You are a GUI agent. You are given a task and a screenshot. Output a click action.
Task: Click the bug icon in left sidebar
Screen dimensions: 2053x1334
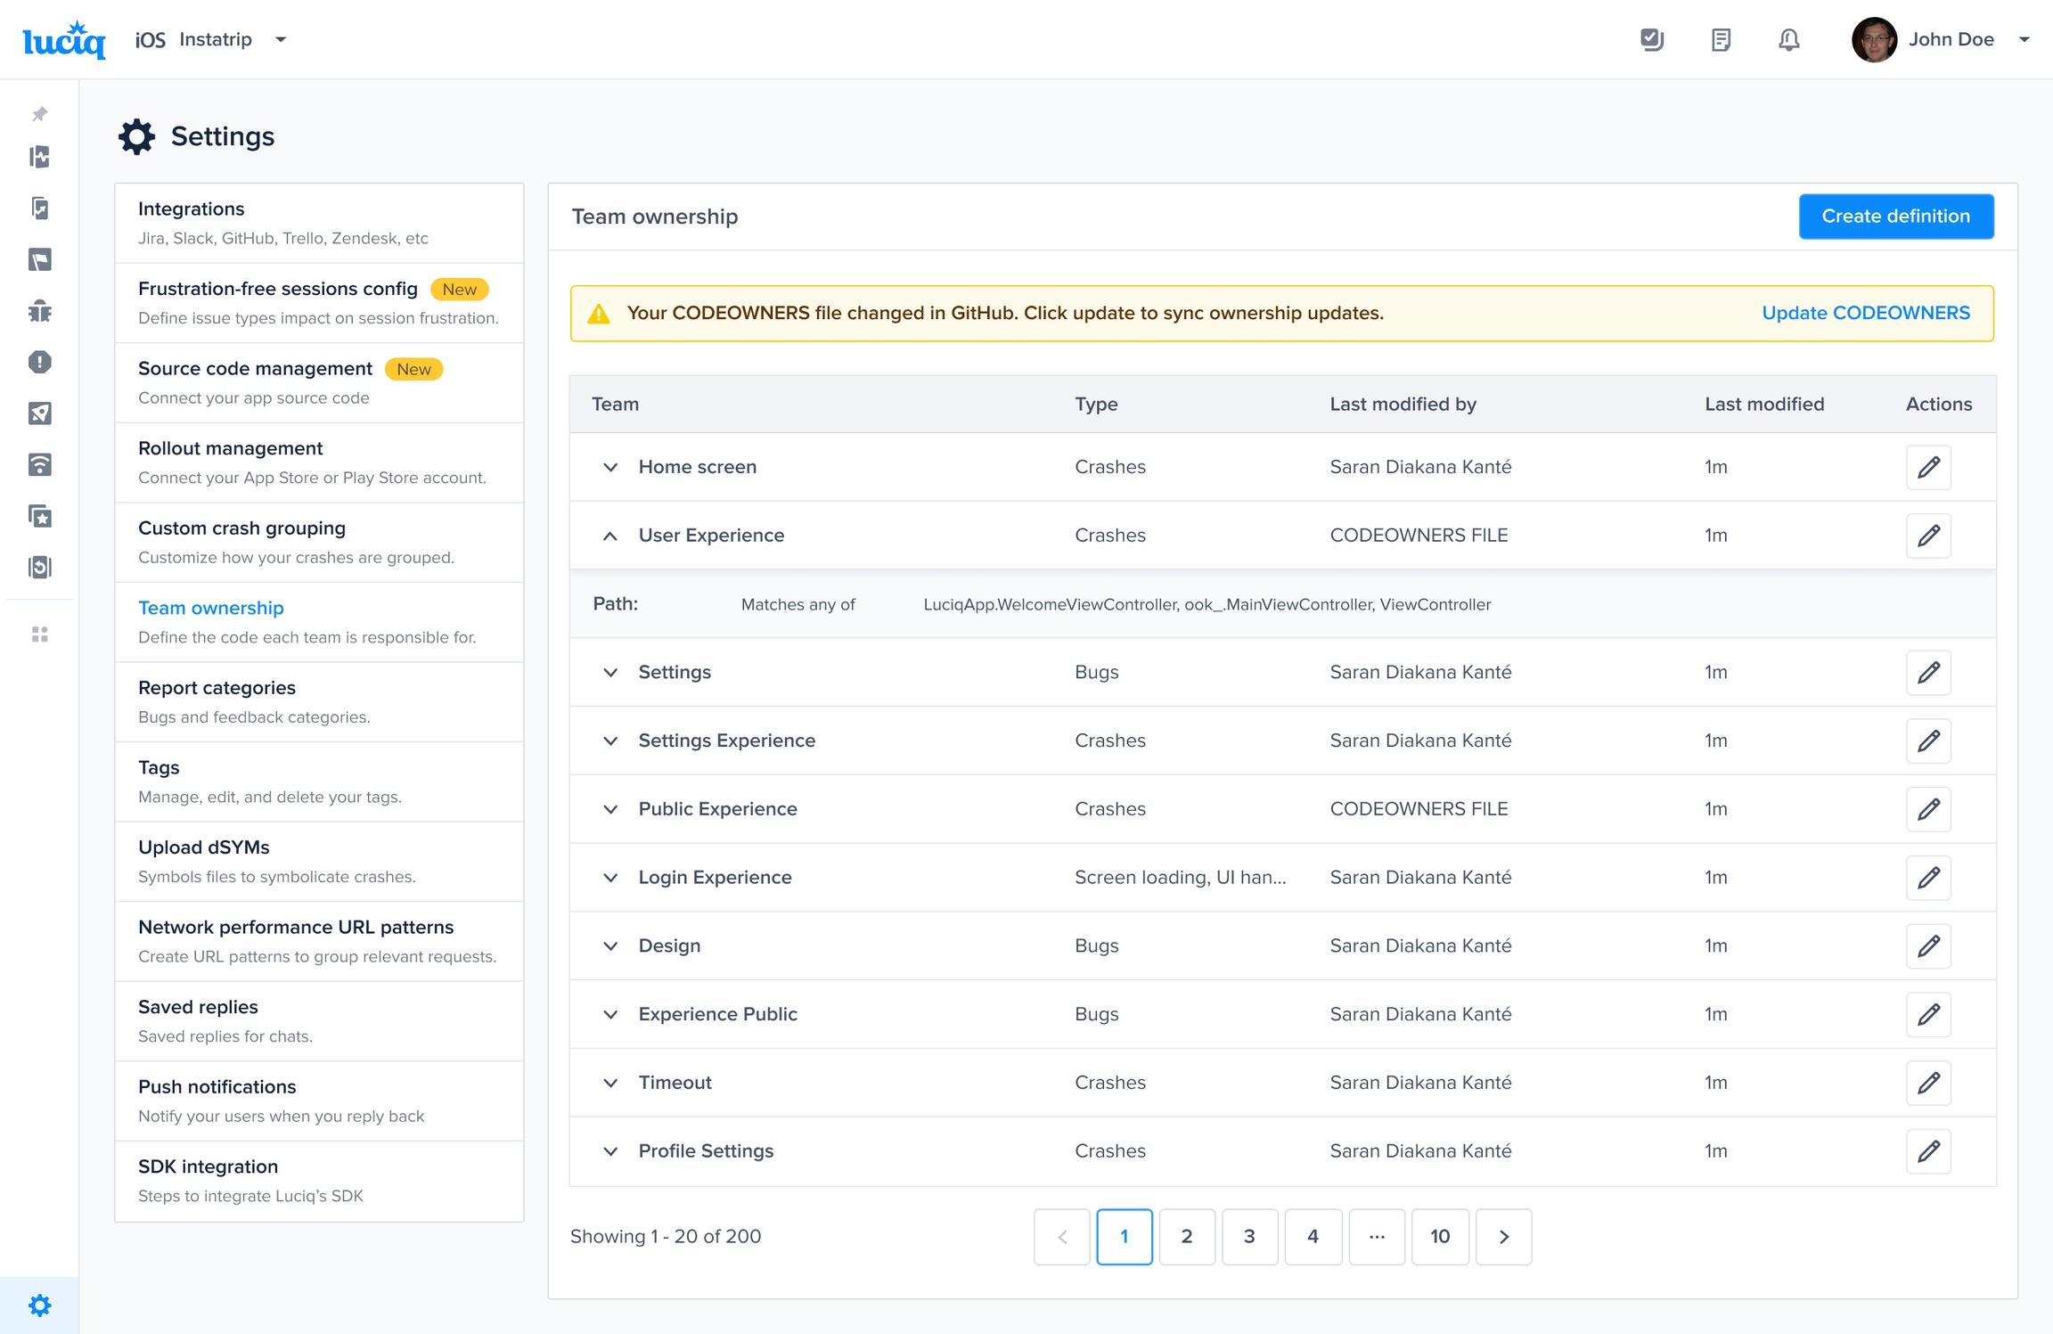point(40,311)
